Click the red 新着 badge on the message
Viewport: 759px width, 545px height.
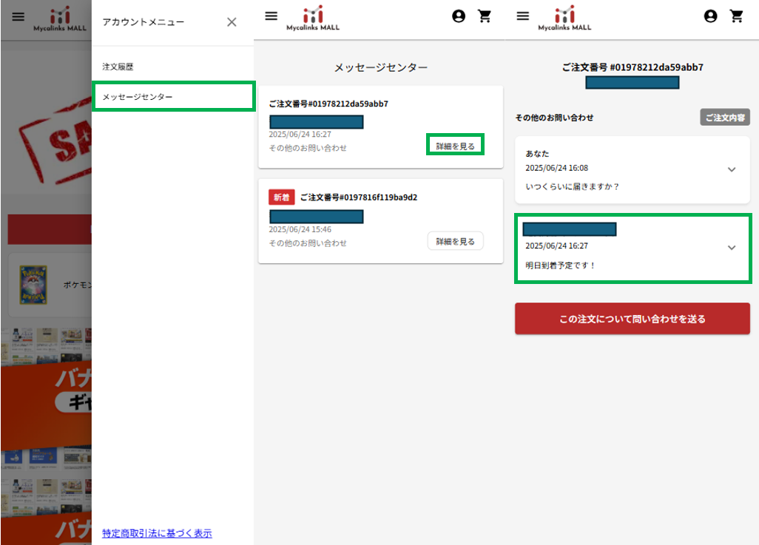point(281,197)
